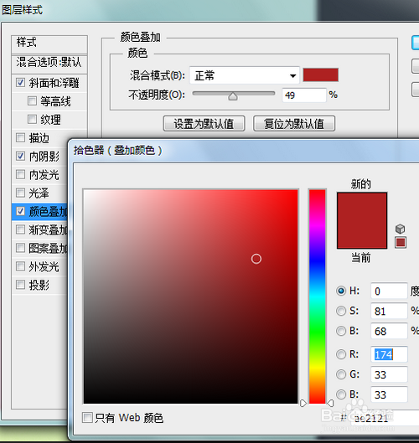
Task: Enable the 等高线 checkbox
Action: pyautogui.click(x=32, y=100)
